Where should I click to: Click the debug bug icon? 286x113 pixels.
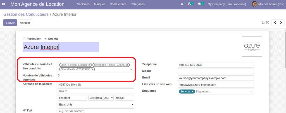point(182,4)
